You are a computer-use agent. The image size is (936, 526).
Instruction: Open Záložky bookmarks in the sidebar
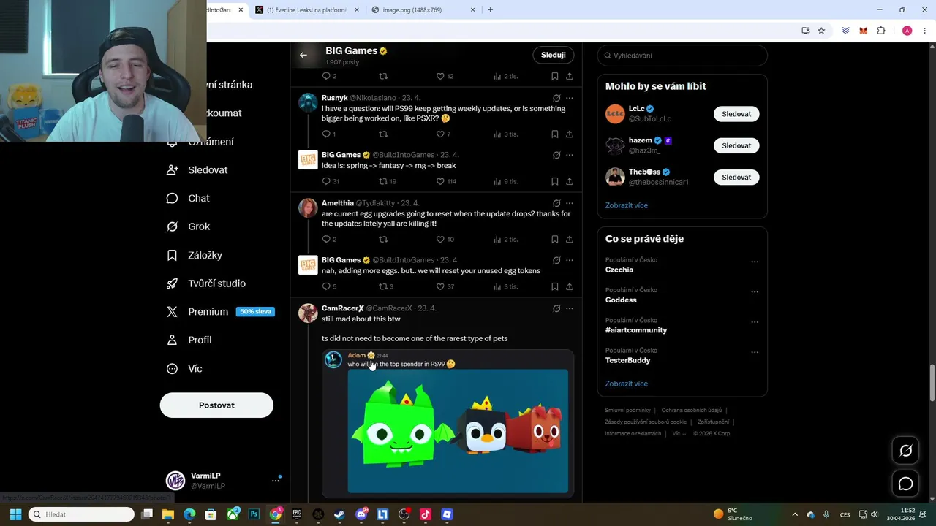point(195,255)
